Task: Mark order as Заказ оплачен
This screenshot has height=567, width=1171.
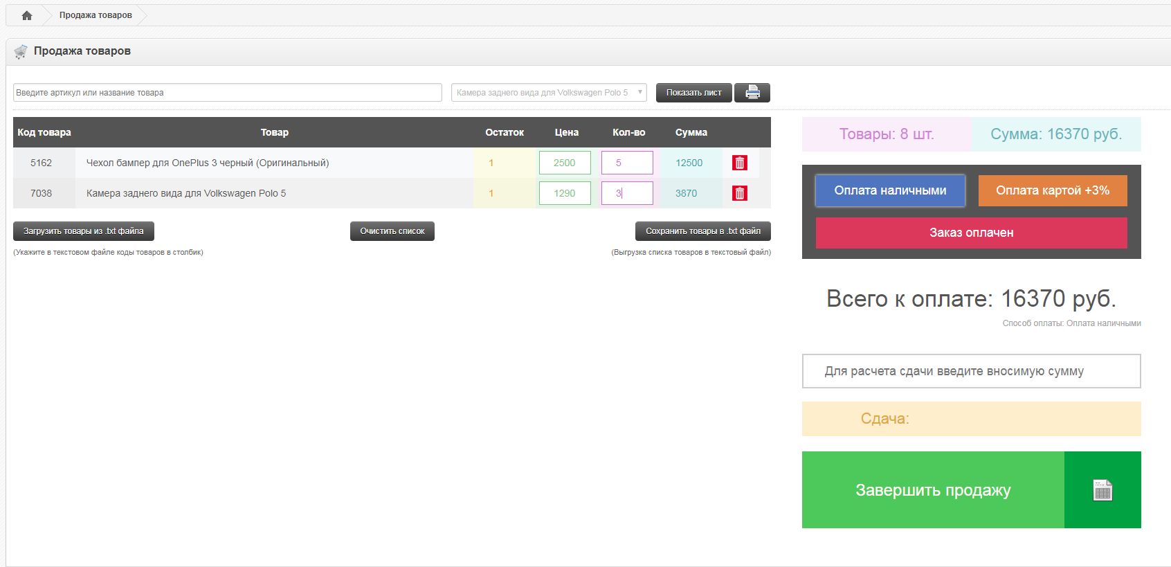Action: click(971, 233)
